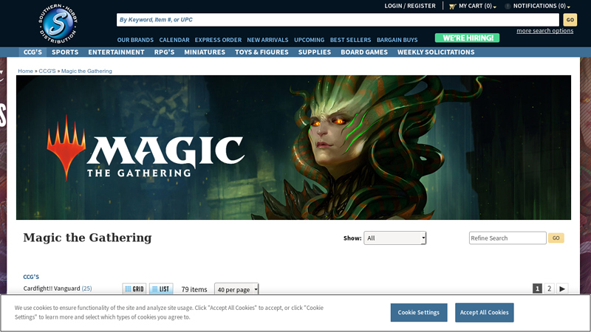591x332 pixels.
Task: View Best Sellers
Action: [350, 40]
